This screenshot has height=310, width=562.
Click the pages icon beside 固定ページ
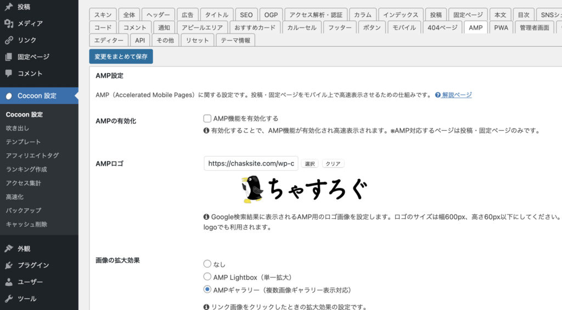pos(9,57)
